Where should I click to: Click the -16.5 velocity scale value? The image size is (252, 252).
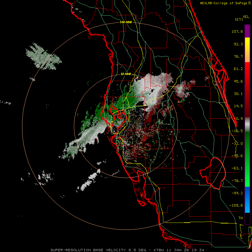pos(237,131)
